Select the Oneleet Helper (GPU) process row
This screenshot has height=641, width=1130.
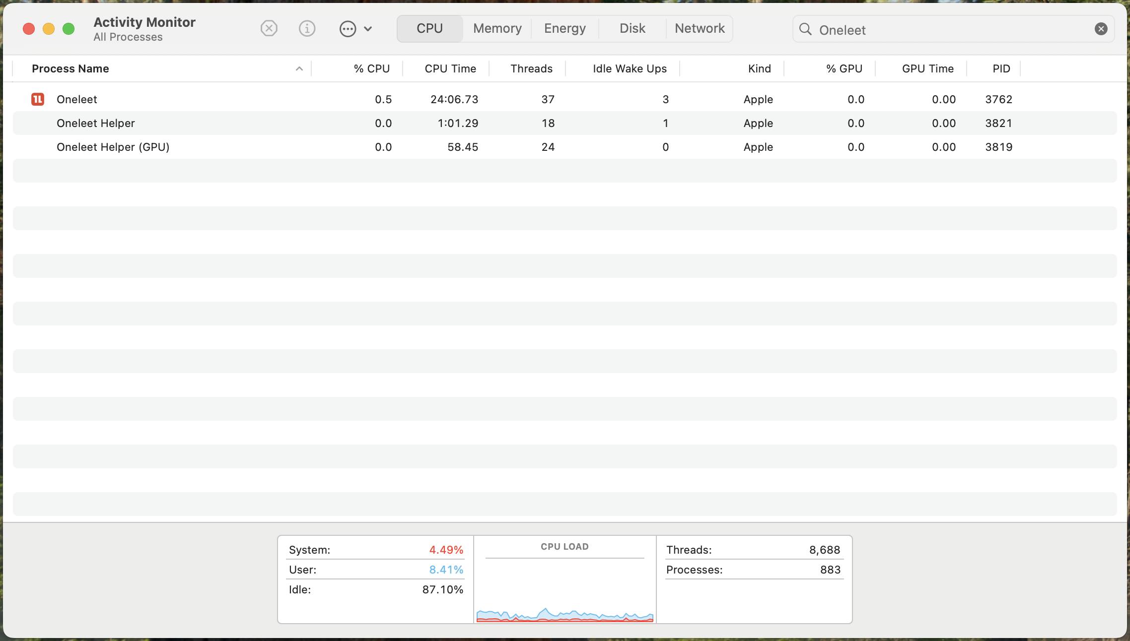click(113, 147)
